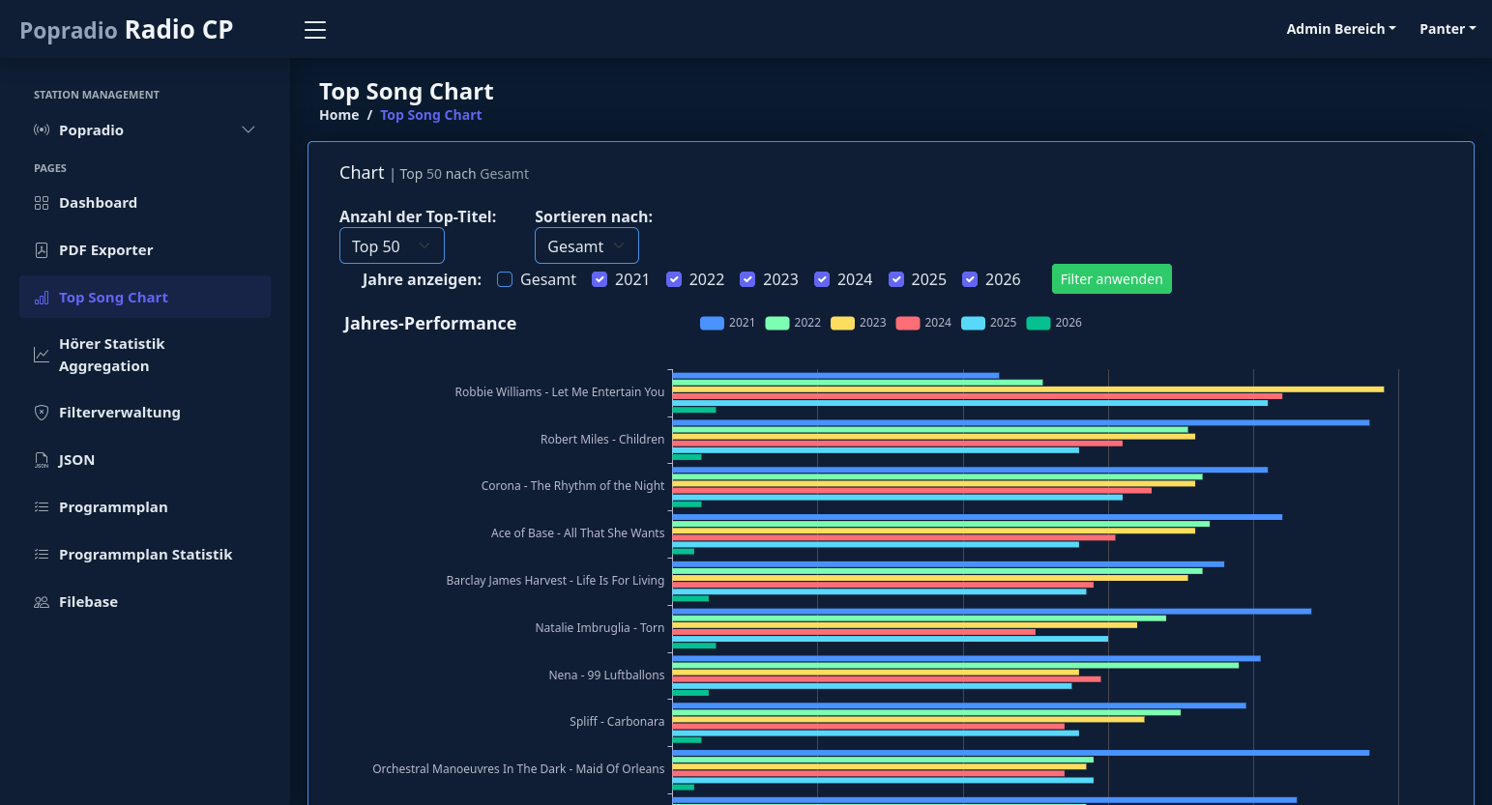Disable the 2021 checkbox

coord(600,278)
